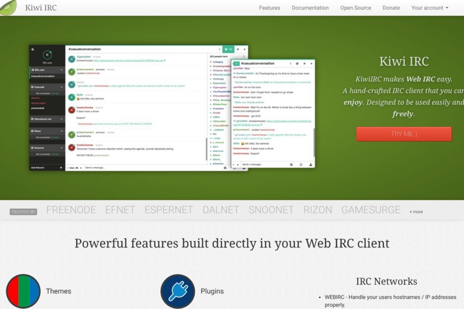Open the Donate page
This screenshot has height=309, width=464.
[x=391, y=8]
